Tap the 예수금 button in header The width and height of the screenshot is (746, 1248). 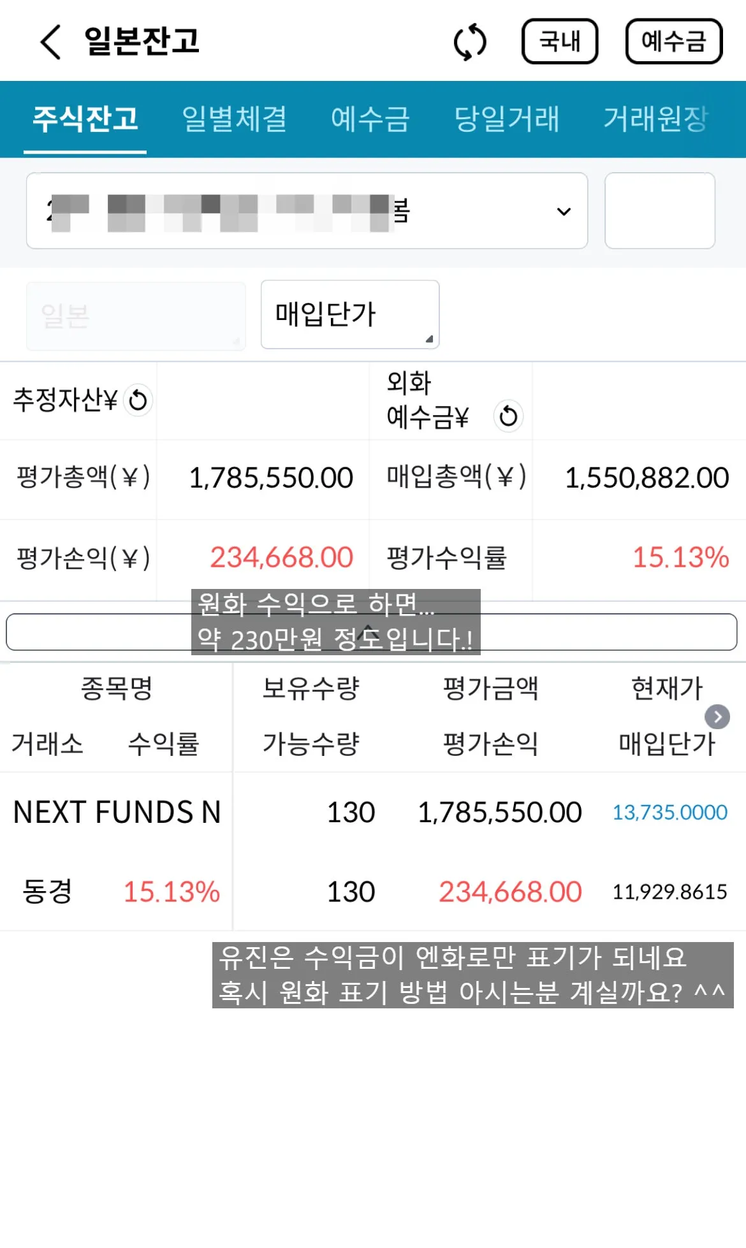click(x=674, y=41)
